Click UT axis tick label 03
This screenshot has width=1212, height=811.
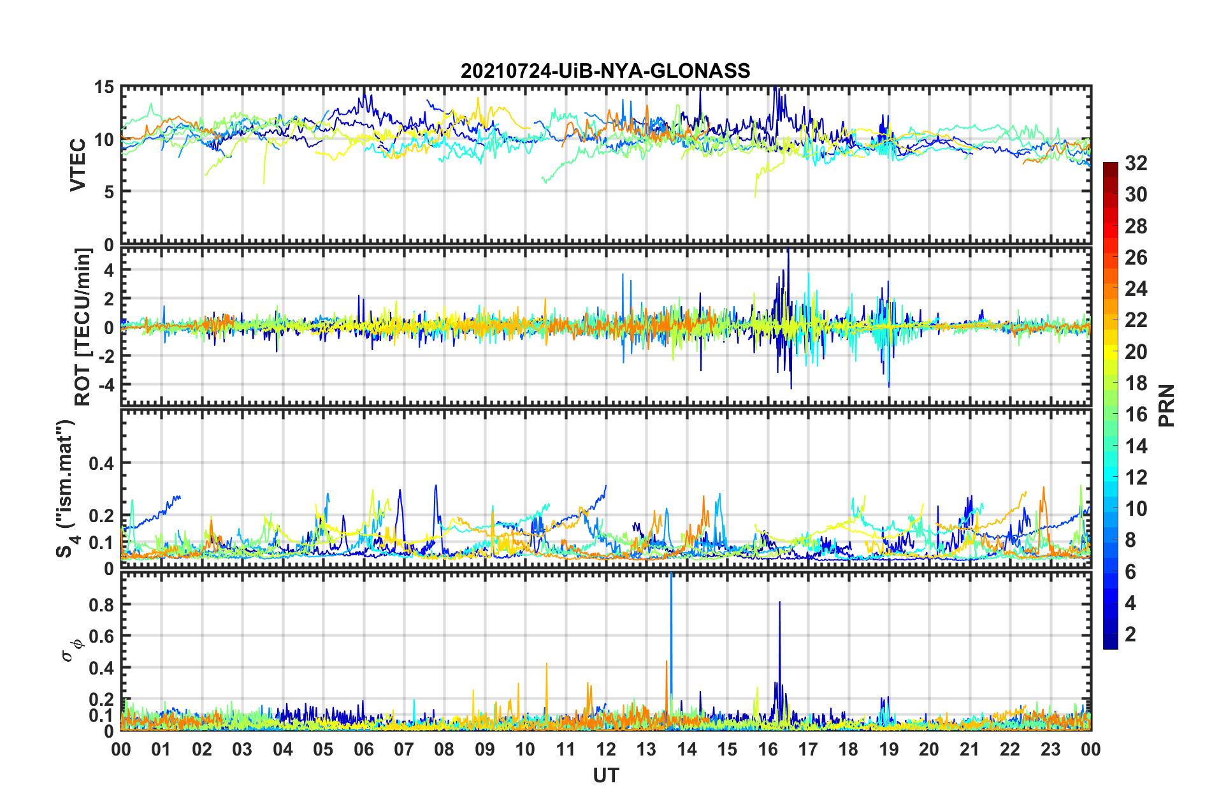point(242,749)
